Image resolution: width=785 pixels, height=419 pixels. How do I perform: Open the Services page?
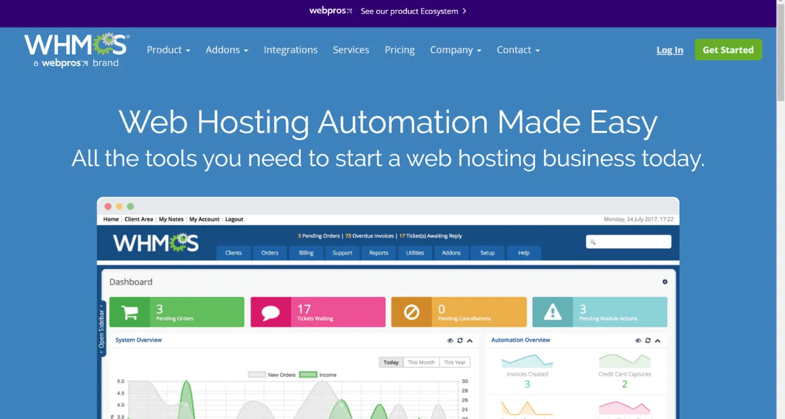pyautogui.click(x=351, y=50)
